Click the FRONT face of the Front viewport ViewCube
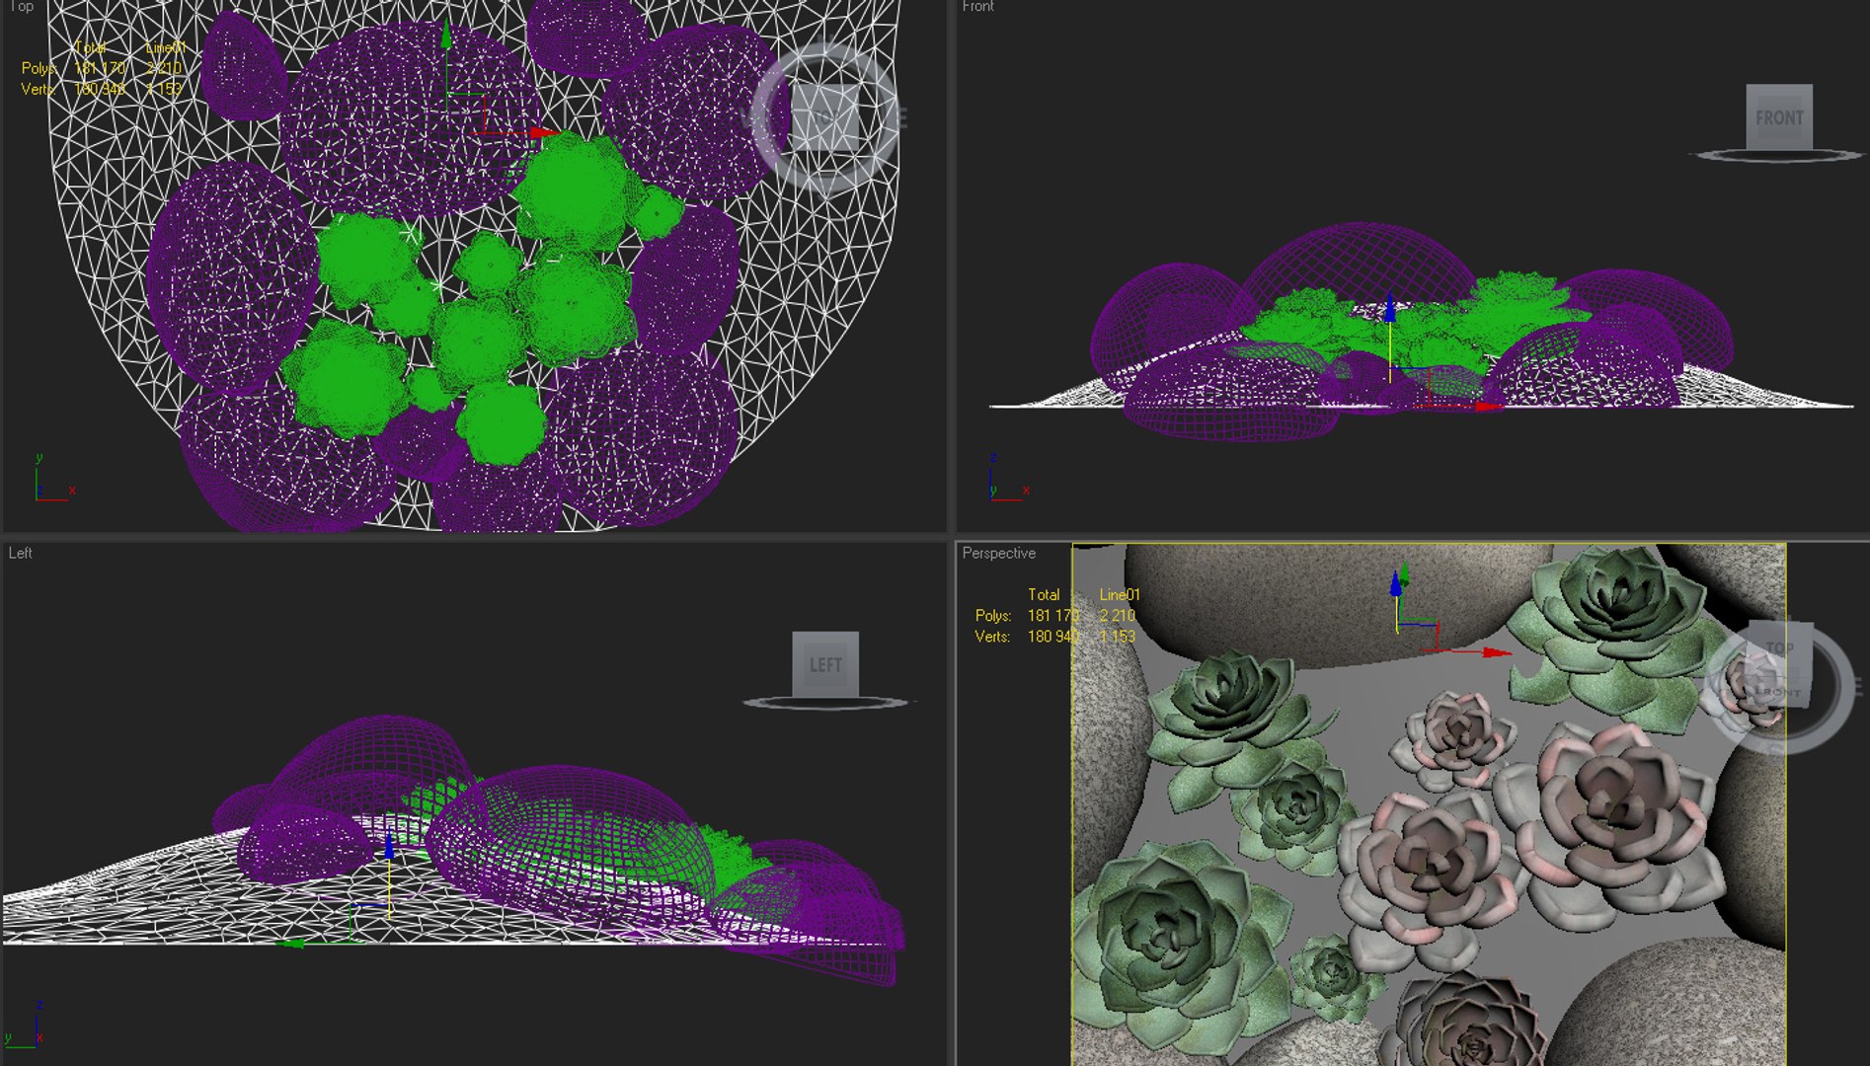Screen dimensions: 1870x1066 [1779, 117]
